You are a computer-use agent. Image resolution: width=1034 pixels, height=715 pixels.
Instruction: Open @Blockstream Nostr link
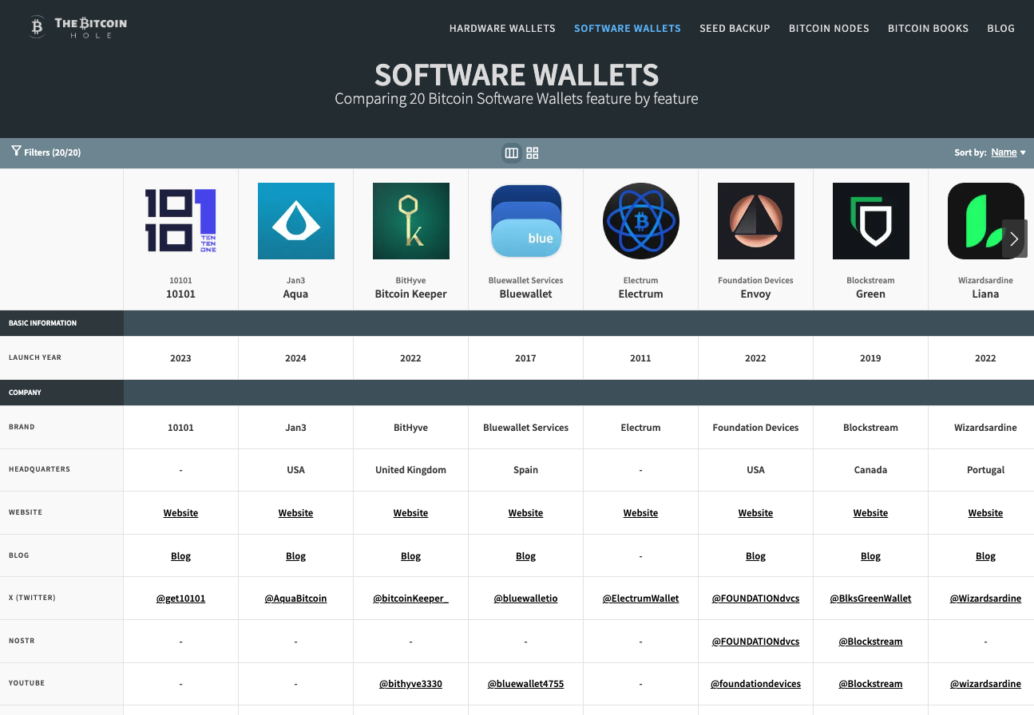(x=871, y=642)
